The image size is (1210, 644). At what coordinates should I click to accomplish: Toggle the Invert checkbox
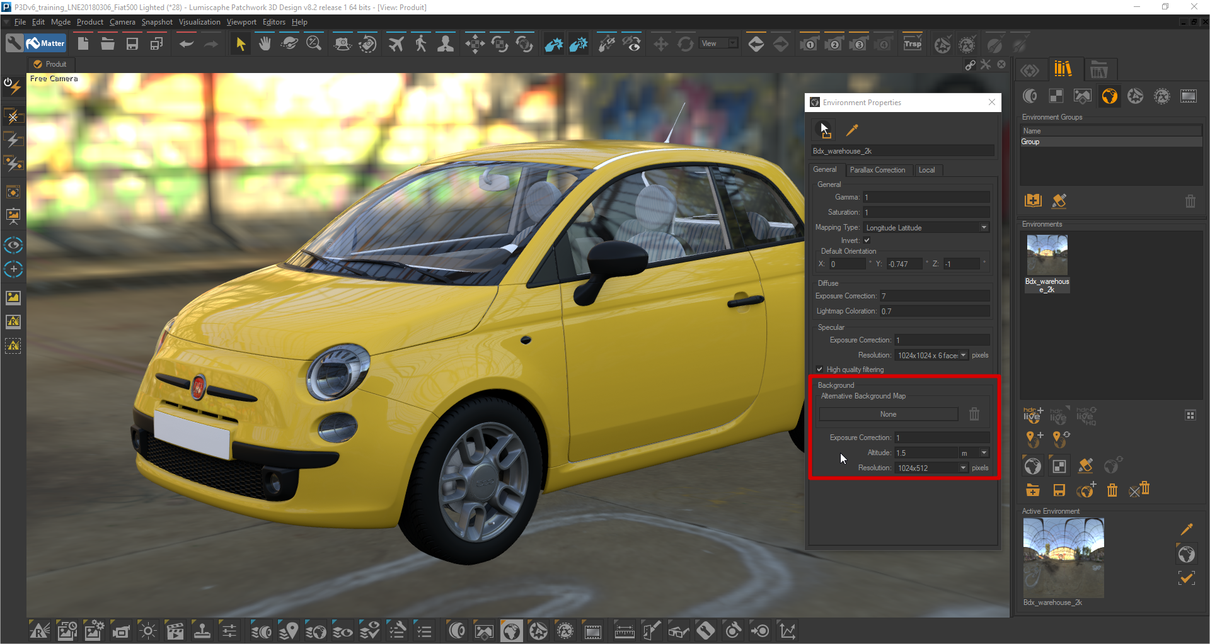[x=867, y=240]
